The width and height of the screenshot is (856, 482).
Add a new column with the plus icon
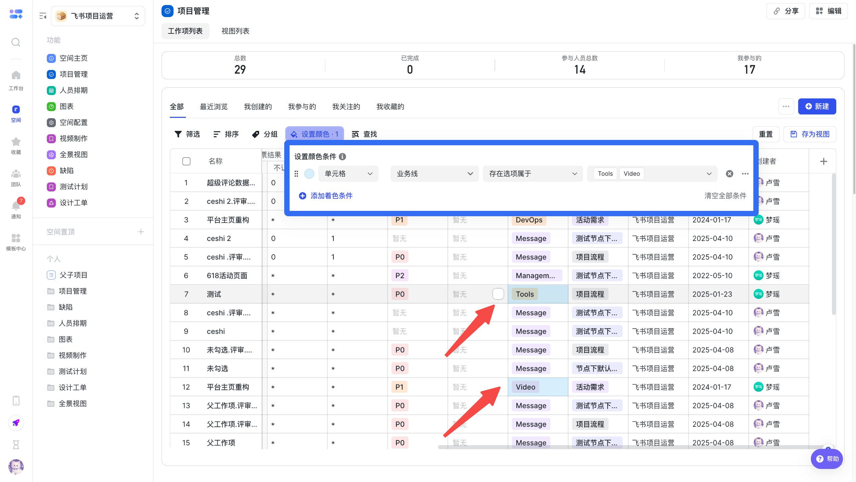[824, 161]
